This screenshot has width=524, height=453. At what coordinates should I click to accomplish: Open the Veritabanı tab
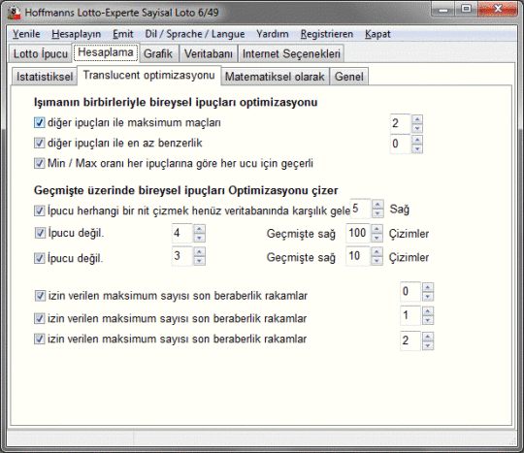pyautogui.click(x=209, y=53)
